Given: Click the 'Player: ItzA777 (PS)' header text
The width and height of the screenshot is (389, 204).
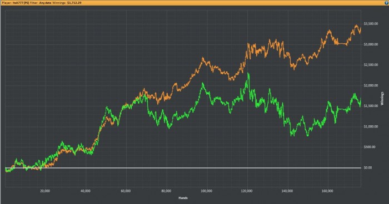Looking at the screenshot, I should (16, 3).
